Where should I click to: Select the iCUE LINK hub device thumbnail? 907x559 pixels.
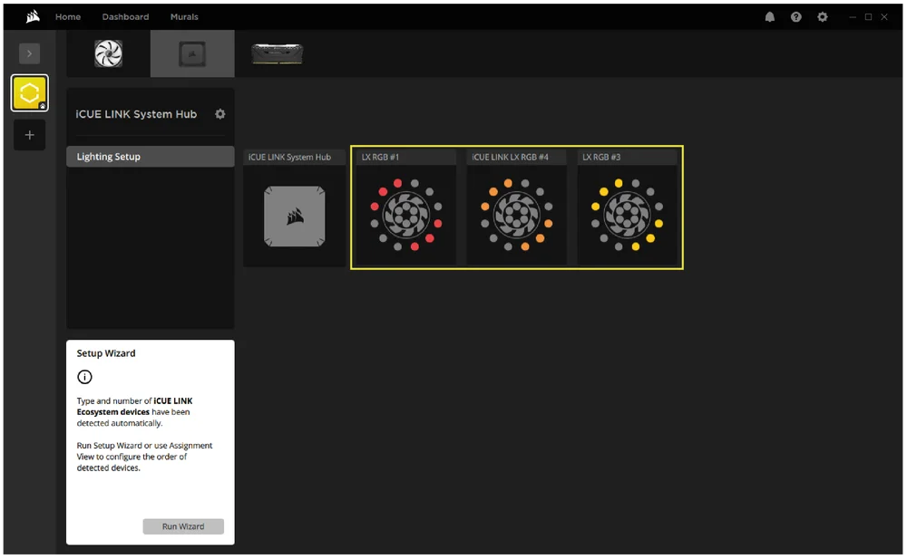pyautogui.click(x=192, y=53)
